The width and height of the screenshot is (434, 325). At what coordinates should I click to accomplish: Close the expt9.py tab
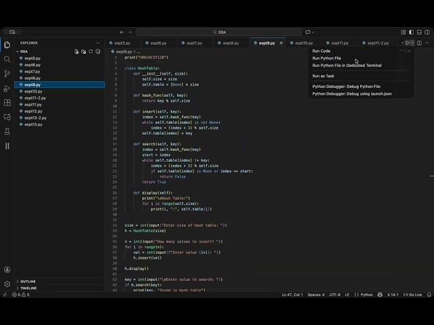pos(281,43)
